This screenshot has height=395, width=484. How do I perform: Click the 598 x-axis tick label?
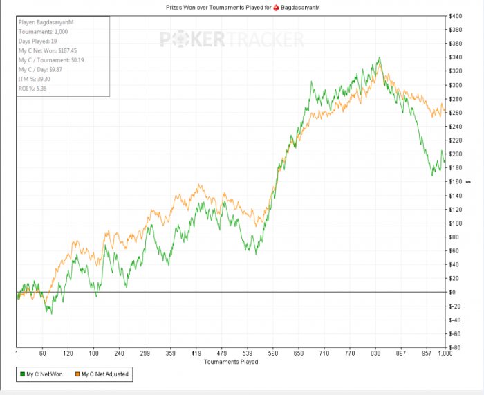[273, 353]
